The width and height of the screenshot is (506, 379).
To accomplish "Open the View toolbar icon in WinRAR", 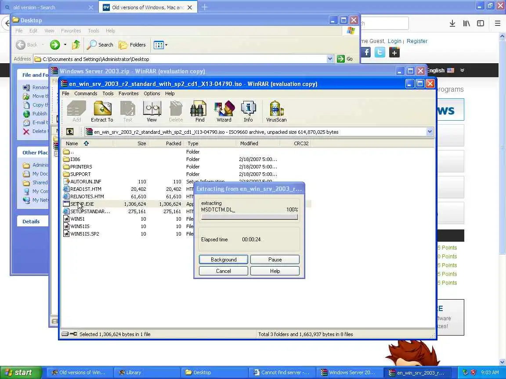I will (x=152, y=111).
